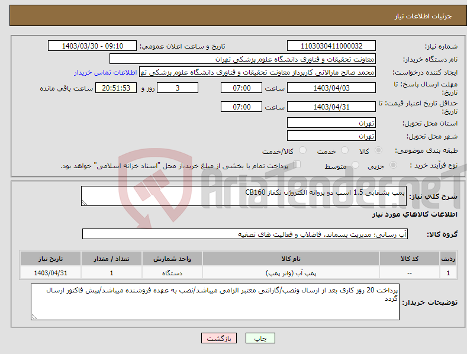This screenshot has width=467, height=354.
Task: Click the remaining time field 20:51:53
Action: 116,88
